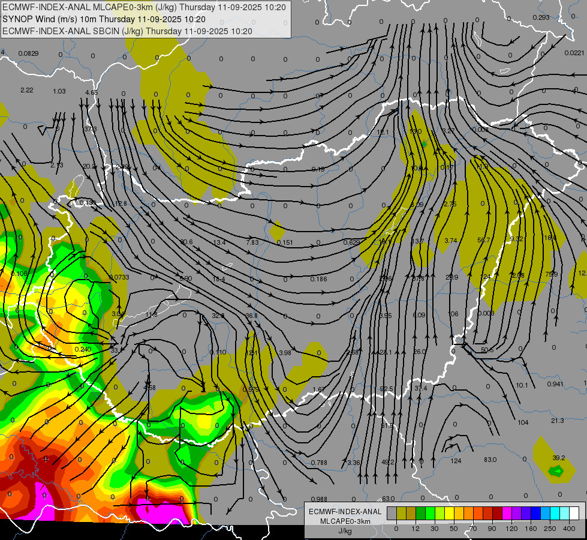The height and width of the screenshot is (540, 587).
Task: Click the map value 0.0733
Action: click(119, 277)
